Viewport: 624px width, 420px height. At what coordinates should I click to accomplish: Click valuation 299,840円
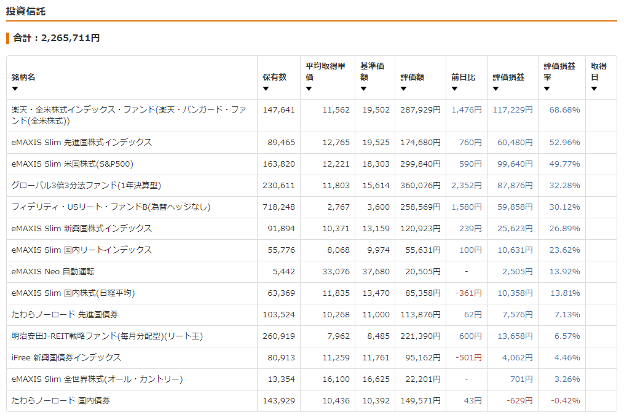pyautogui.click(x=421, y=164)
